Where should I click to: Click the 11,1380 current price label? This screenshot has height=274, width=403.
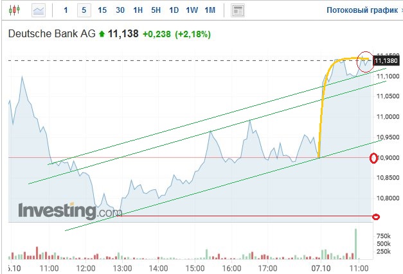(386, 61)
